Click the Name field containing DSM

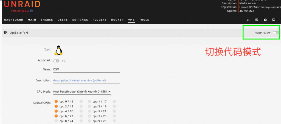point(86,70)
